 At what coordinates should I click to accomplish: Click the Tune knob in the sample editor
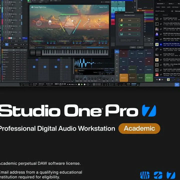coord(81,79)
